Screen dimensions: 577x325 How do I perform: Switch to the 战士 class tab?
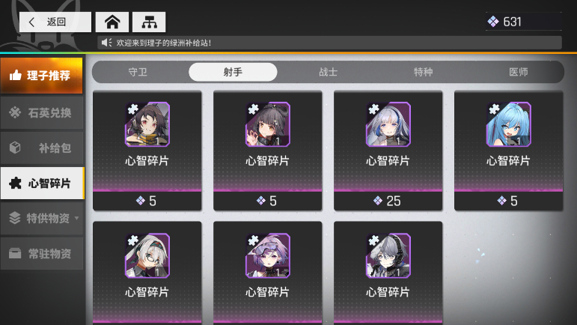(329, 72)
